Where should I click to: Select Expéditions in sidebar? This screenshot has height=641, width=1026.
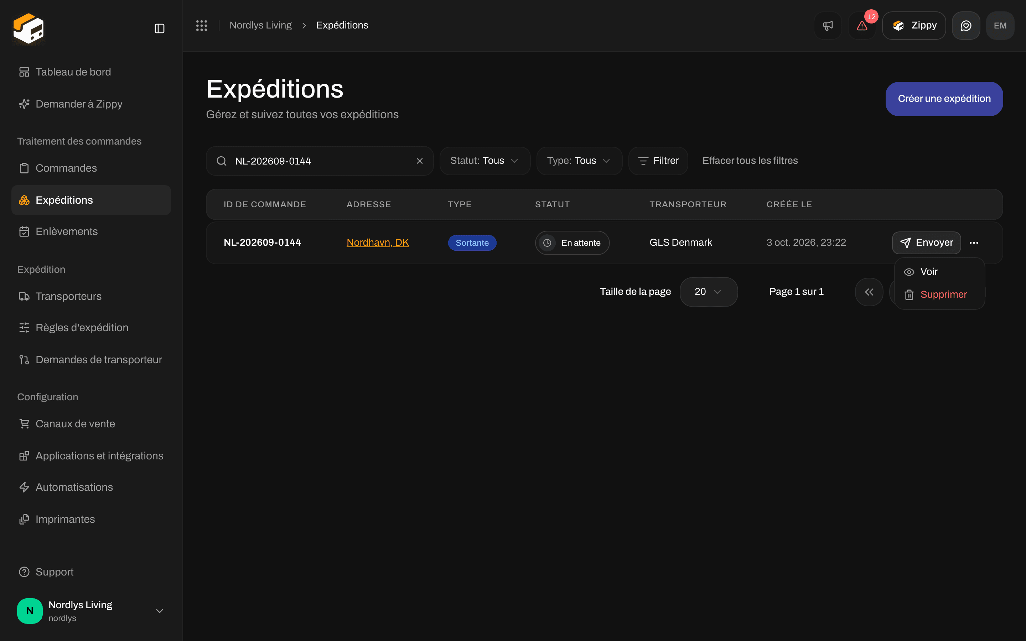(x=91, y=200)
